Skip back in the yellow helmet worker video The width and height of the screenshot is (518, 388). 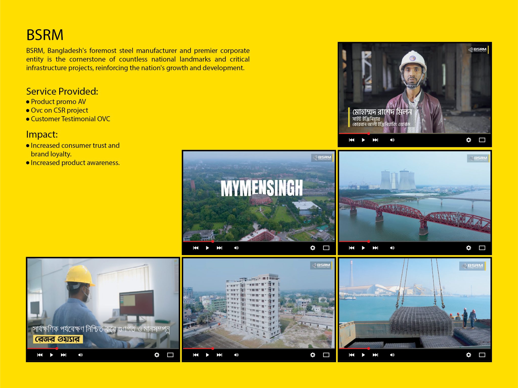click(40, 355)
